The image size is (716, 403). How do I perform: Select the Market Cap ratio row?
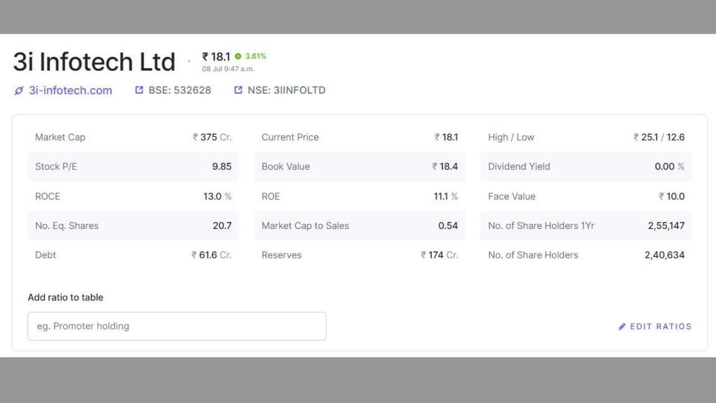(x=133, y=137)
